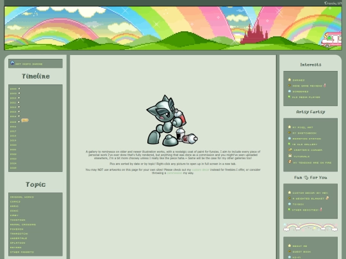
Task: Open the Ye Old Gallery link
Action: [305, 145]
